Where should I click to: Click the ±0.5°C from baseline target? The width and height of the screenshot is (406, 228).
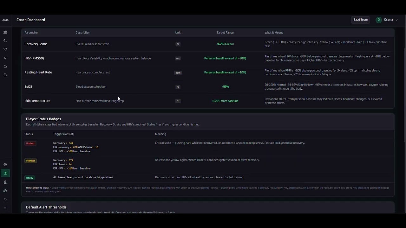point(225,101)
